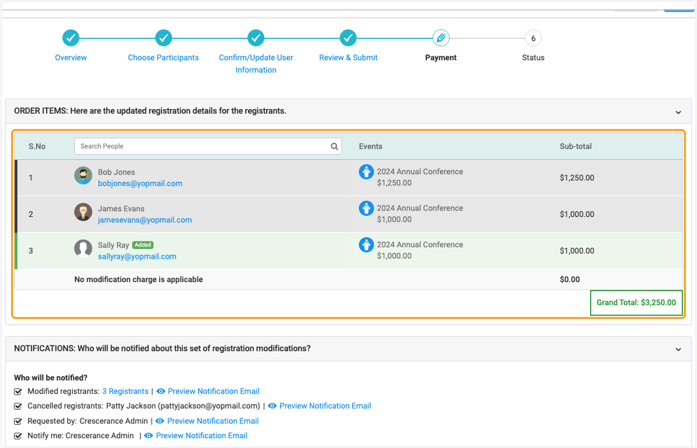The height and width of the screenshot is (448, 697).
Task: Click the event icon in Bob Jones's row
Action: pos(366,172)
